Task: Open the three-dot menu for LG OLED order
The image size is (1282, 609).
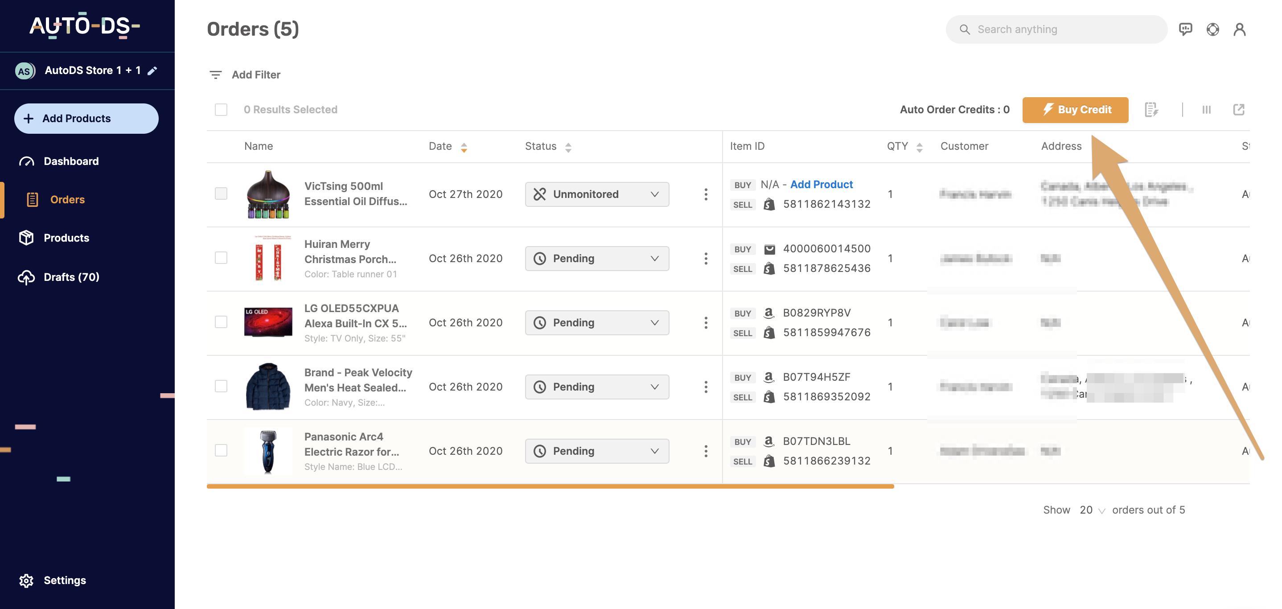Action: pos(706,322)
